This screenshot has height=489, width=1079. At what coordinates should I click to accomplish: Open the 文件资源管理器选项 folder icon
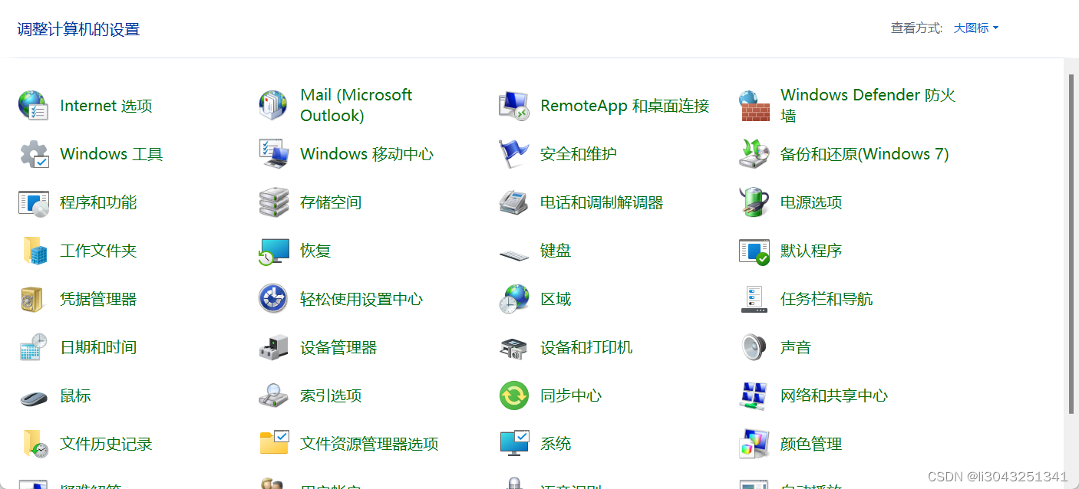(273, 444)
